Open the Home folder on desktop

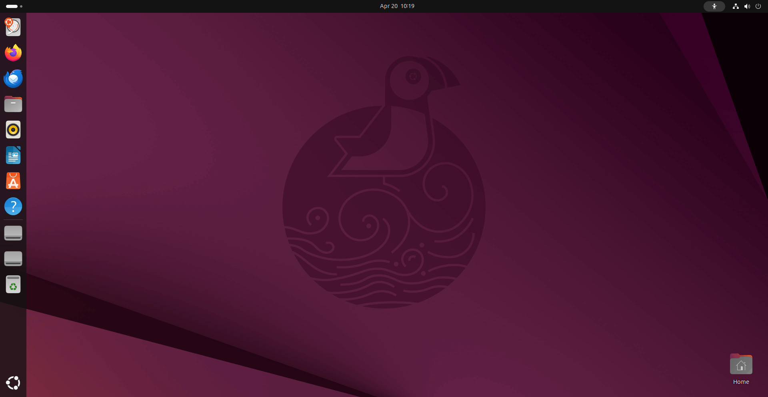741,369
